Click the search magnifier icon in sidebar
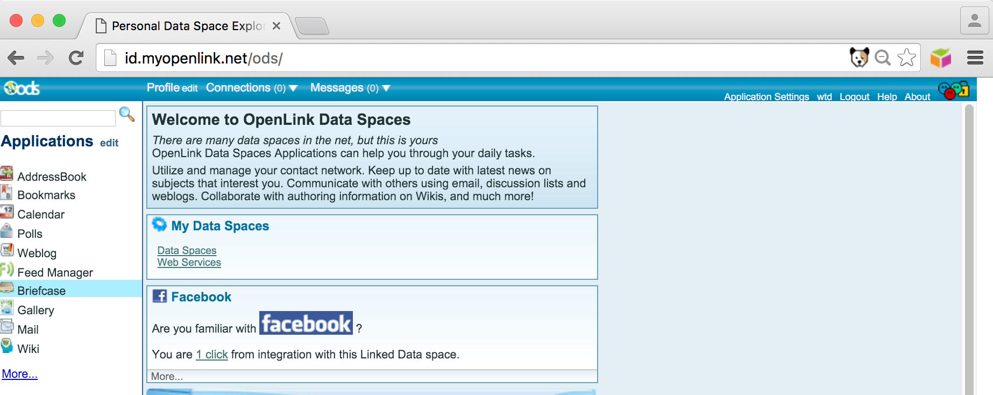993x395 pixels. [127, 114]
